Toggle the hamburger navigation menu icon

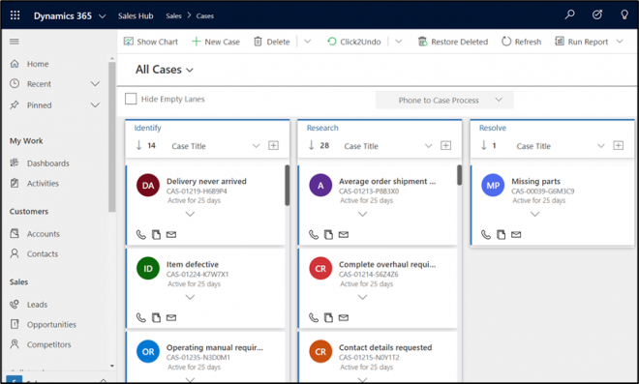15,42
